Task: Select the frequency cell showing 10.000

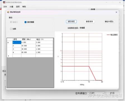Action: click(x=28, y=46)
